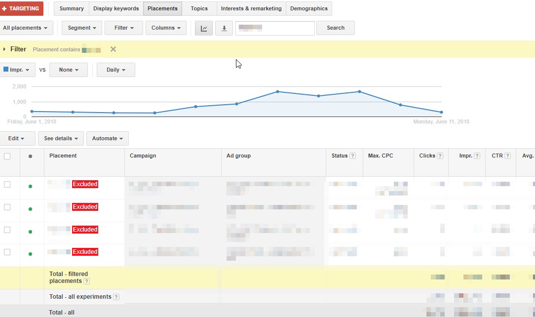535x317 pixels.
Task: Sort by the Max. CPC column
Action: coord(381,156)
